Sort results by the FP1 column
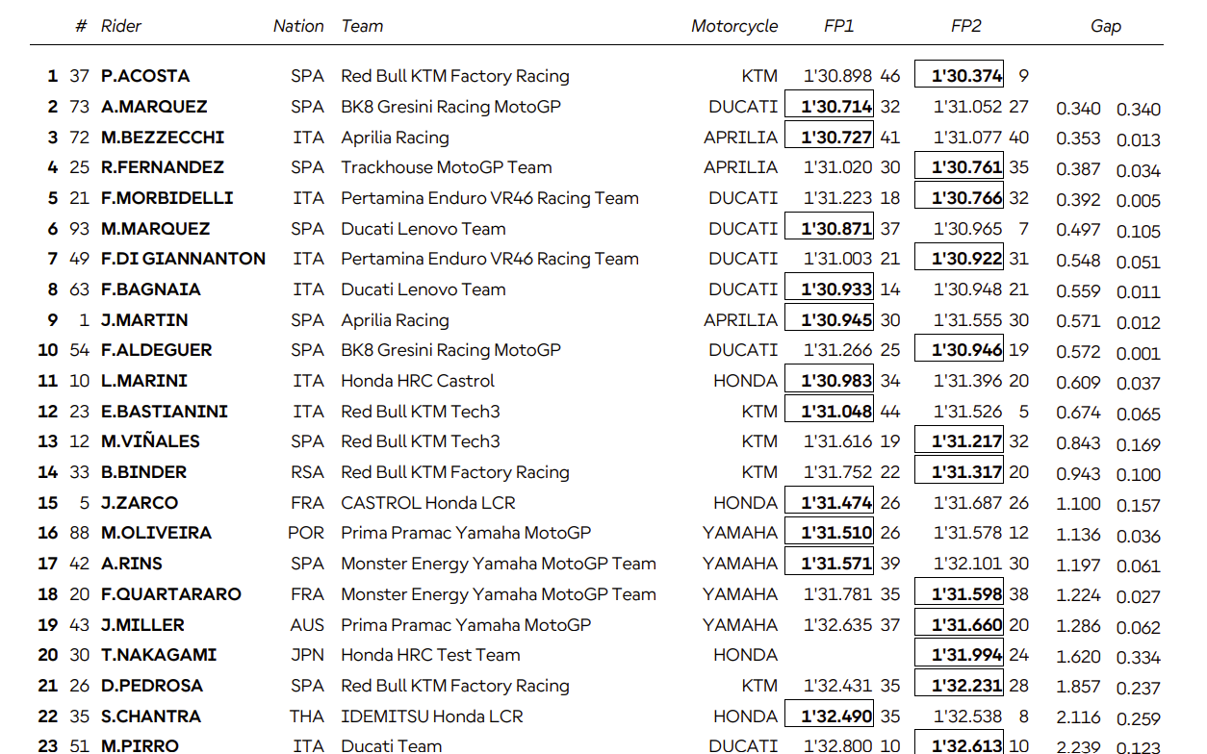The width and height of the screenshot is (1207, 754). coord(839,26)
